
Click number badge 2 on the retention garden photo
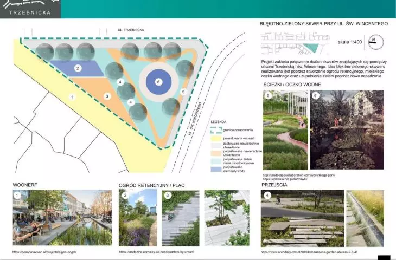[125, 195]
